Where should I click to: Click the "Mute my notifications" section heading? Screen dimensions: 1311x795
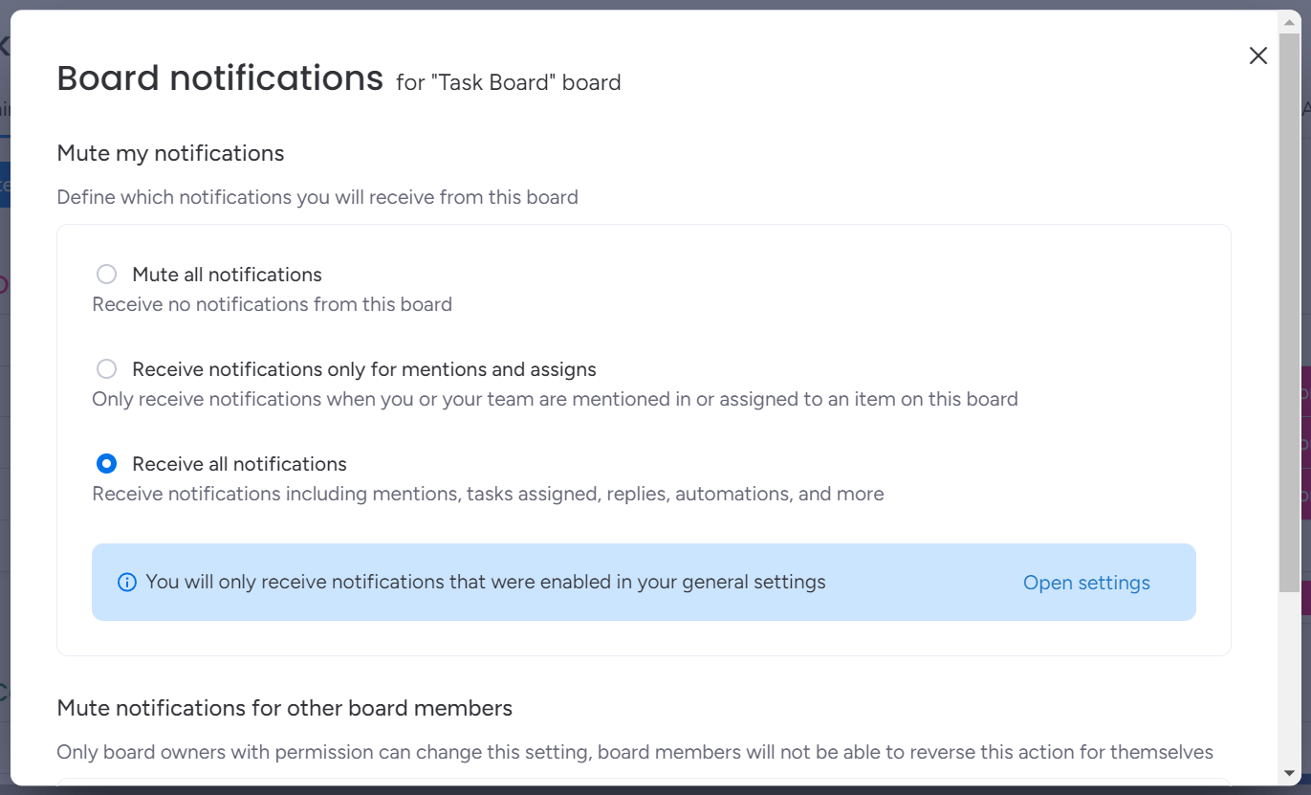pyautogui.click(x=170, y=153)
